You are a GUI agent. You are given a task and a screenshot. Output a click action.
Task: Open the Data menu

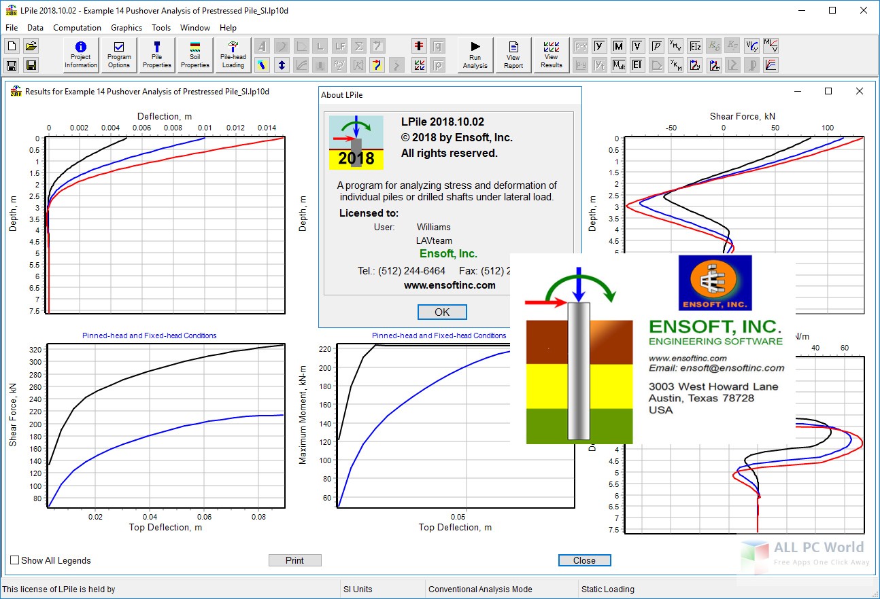click(x=35, y=28)
